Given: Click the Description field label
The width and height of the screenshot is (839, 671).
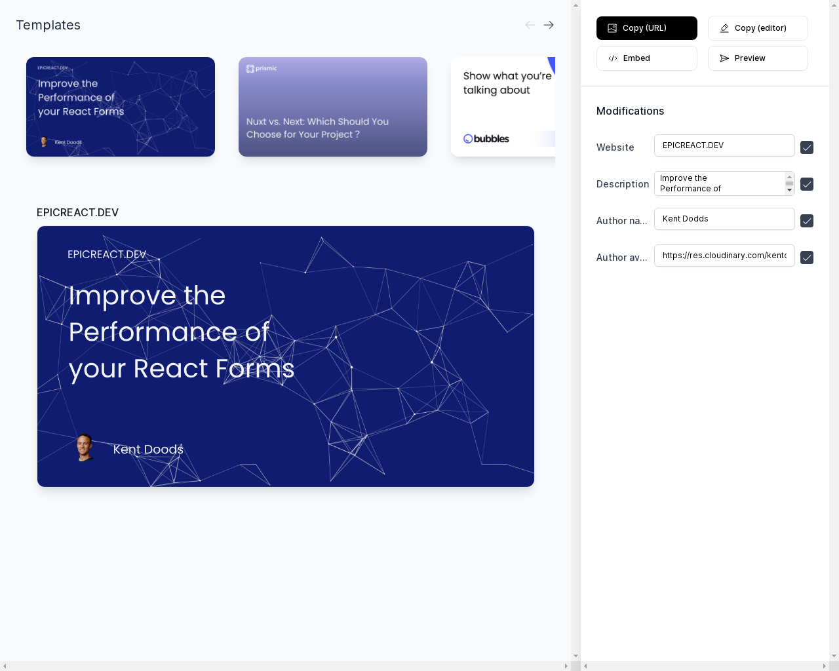Looking at the screenshot, I should point(623,184).
